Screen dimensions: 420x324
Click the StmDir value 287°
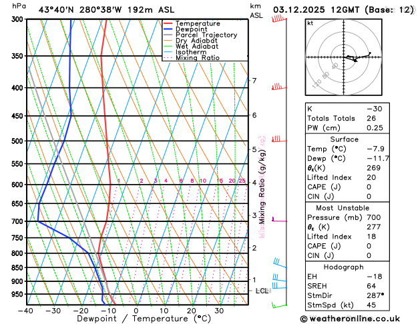[375, 295]
